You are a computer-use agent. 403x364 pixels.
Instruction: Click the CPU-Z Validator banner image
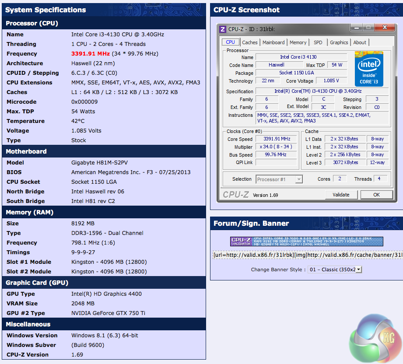306,241
